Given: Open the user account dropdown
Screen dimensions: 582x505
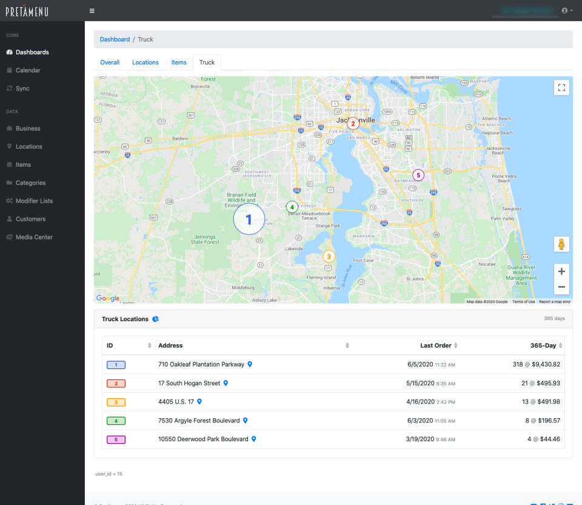Looking at the screenshot, I should tap(567, 11).
